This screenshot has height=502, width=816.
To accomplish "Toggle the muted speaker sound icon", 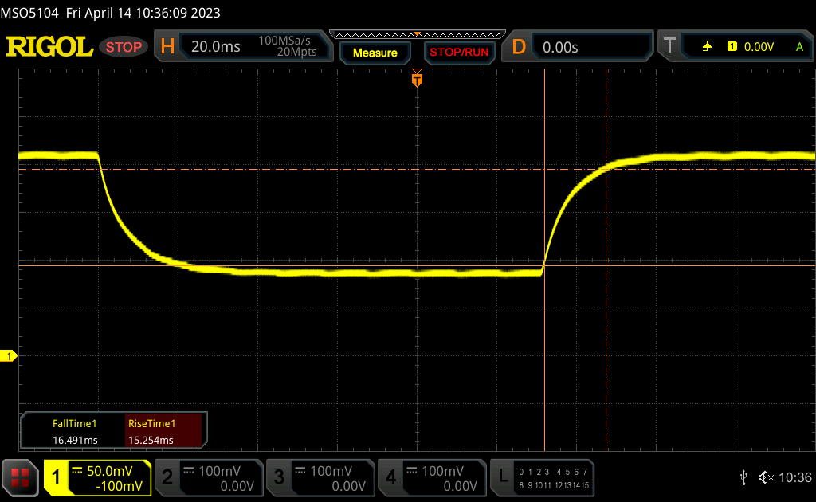I will coord(765,477).
